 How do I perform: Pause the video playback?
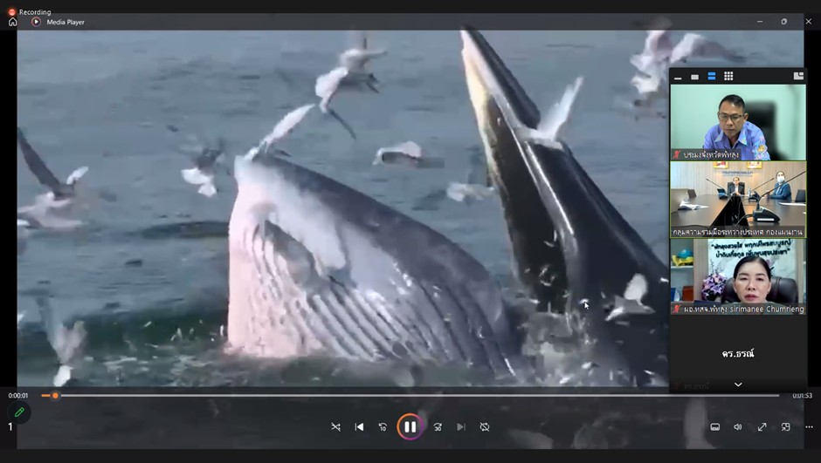coord(410,427)
